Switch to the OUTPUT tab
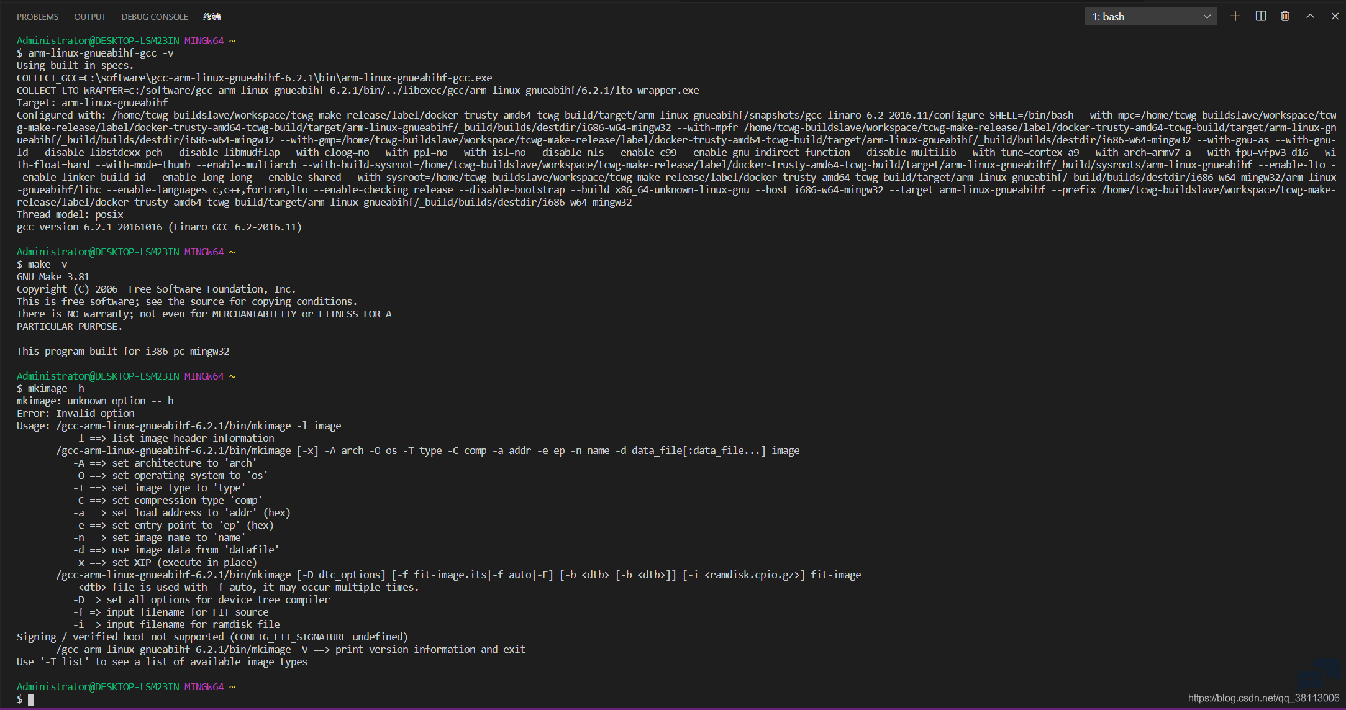 90,17
